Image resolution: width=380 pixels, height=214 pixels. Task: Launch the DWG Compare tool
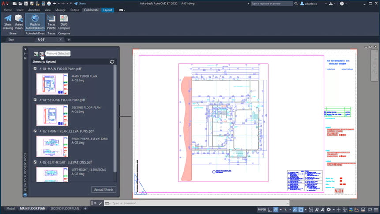[64, 22]
